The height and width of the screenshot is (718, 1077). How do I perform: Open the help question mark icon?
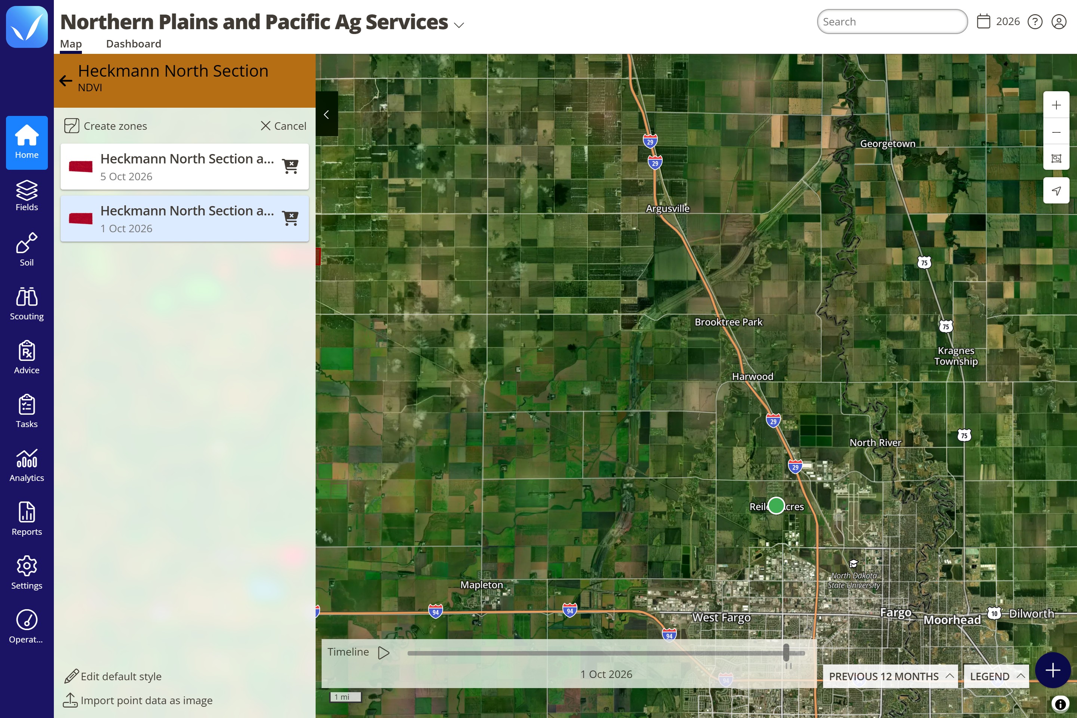pyautogui.click(x=1035, y=22)
